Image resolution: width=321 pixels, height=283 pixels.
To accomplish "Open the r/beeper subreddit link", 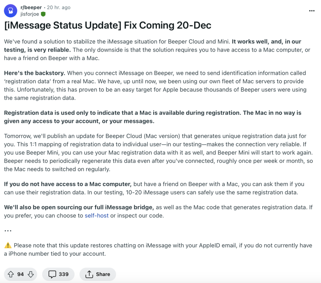I will coord(32,7).
